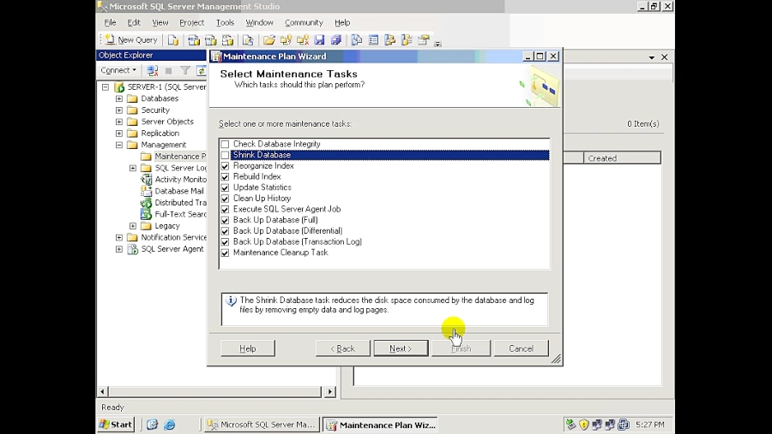Click the Database Engine Query icon
The image size is (772, 434).
tap(172, 40)
